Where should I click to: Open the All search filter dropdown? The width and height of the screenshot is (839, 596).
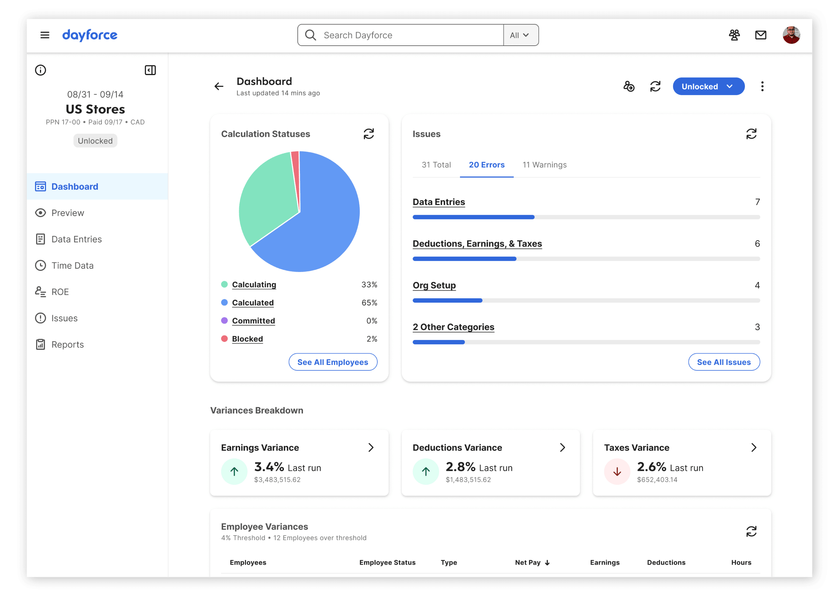[x=520, y=35]
